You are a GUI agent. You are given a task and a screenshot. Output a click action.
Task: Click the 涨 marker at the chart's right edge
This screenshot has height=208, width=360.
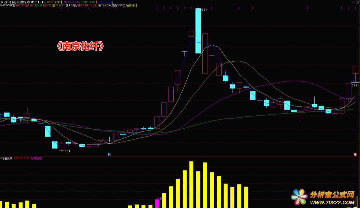tap(355, 154)
